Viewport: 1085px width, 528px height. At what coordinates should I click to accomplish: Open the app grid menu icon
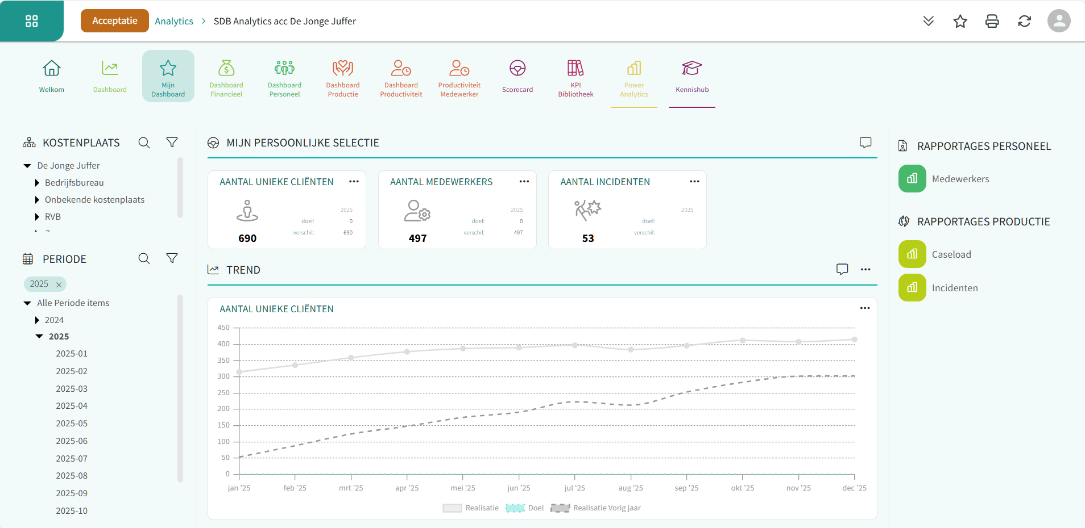[x=32, y=21]
